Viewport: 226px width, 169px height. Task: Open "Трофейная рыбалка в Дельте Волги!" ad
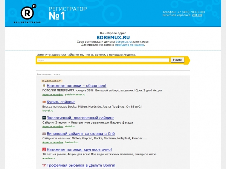81,165
